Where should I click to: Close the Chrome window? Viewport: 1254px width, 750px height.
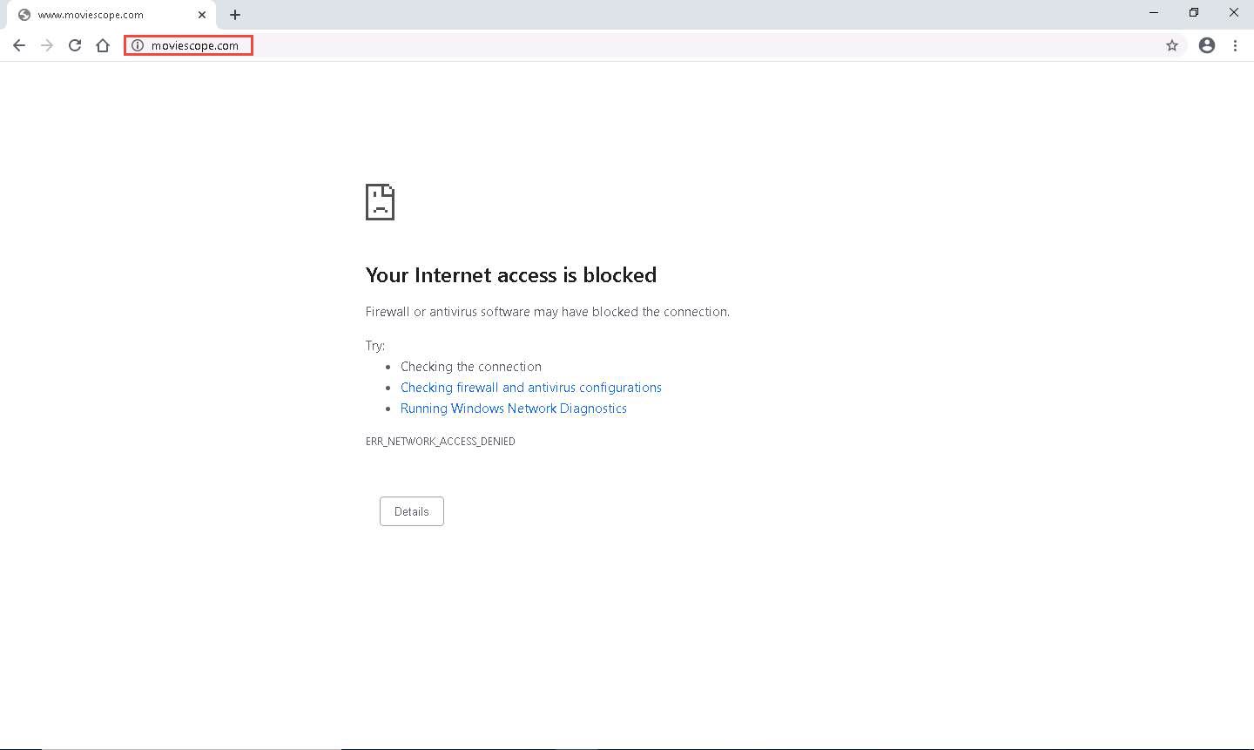pyautogui.click(x=1234, y=13)
